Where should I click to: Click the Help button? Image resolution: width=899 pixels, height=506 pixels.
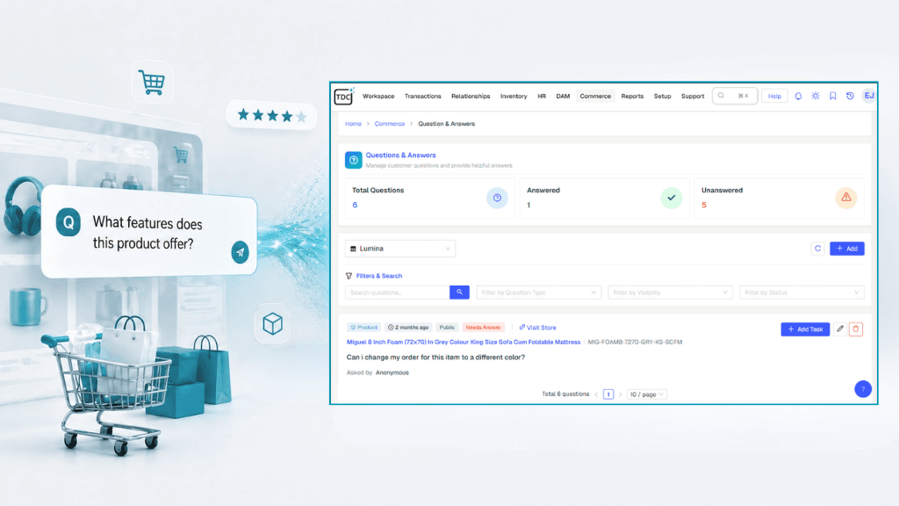774,97
